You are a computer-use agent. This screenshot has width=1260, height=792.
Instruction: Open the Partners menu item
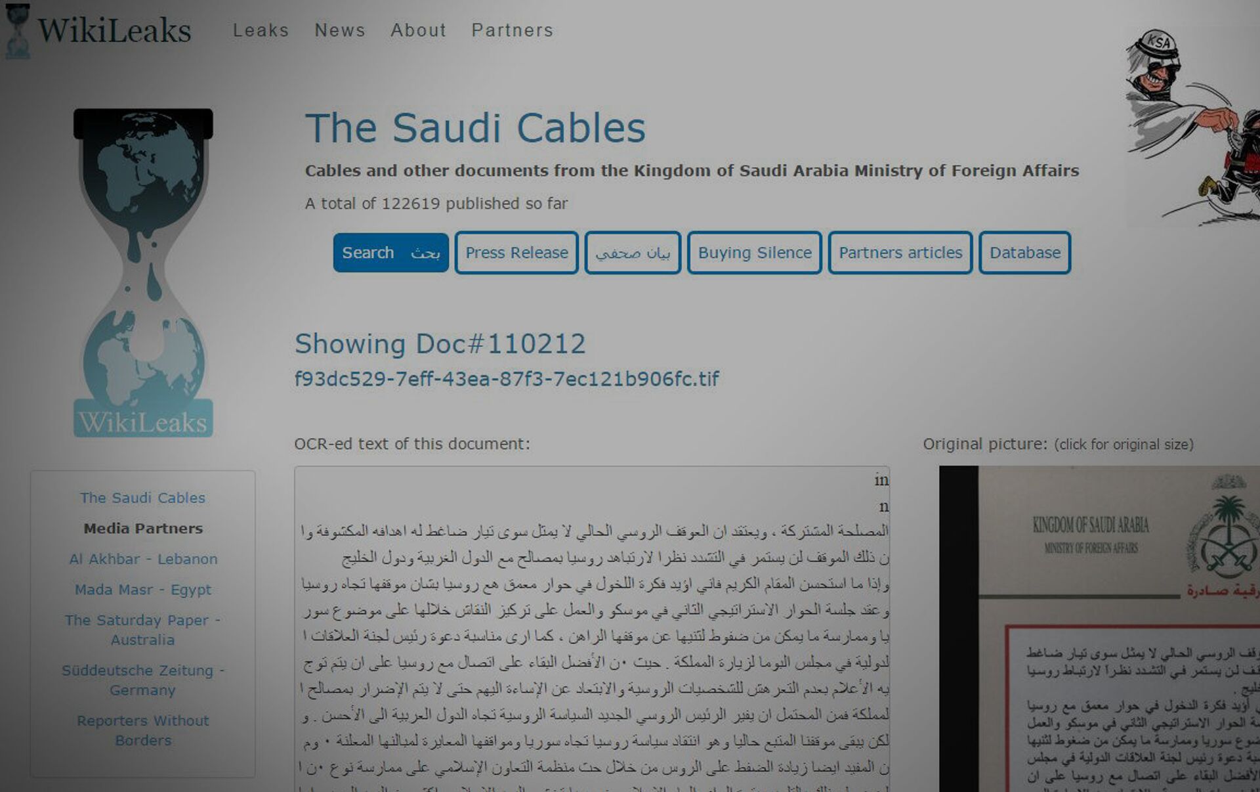click(x=512, y=30)
